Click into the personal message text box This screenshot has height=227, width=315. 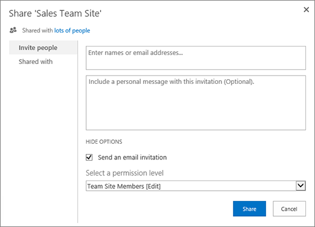196,103
